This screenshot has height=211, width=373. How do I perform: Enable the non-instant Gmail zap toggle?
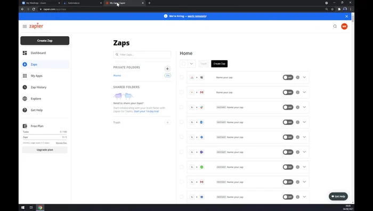[288, 92]
